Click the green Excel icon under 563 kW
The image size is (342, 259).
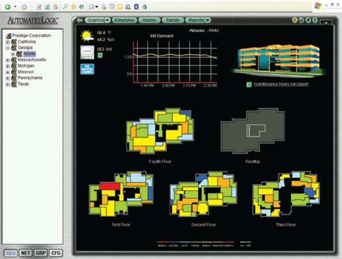100,55
